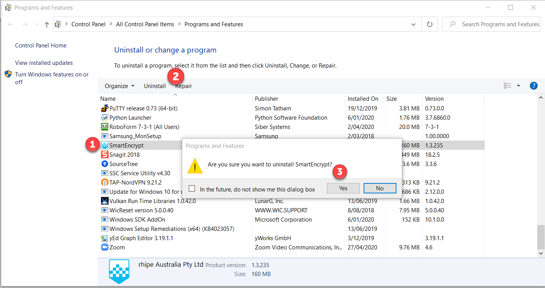
Task: Expand the chevron after Control Panel breadcrumb
Action: click(x=111, y=24)
